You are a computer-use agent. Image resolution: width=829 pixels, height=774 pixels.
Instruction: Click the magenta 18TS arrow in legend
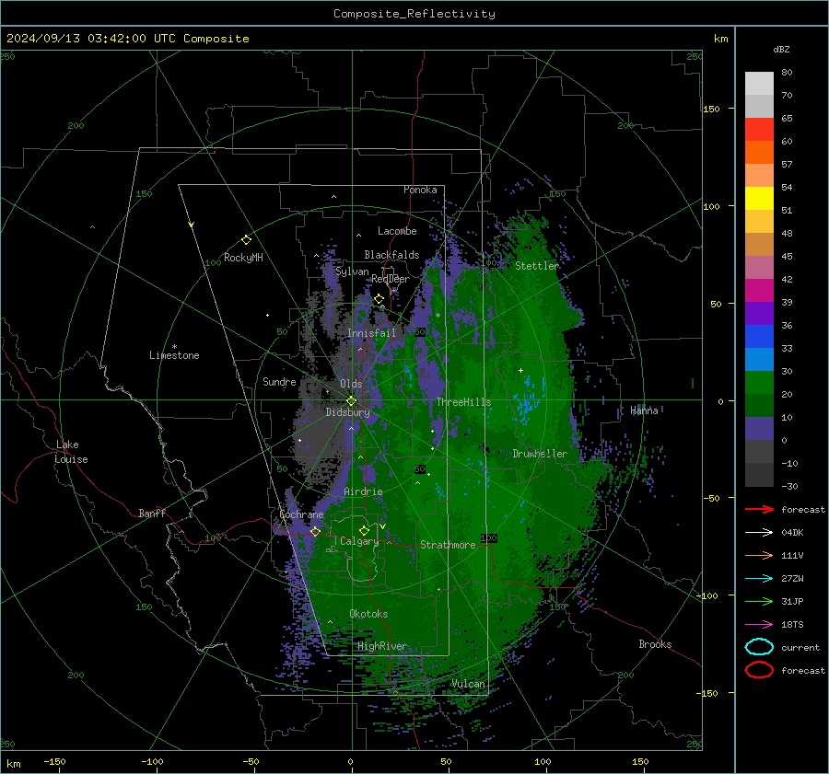pos(759,625)
